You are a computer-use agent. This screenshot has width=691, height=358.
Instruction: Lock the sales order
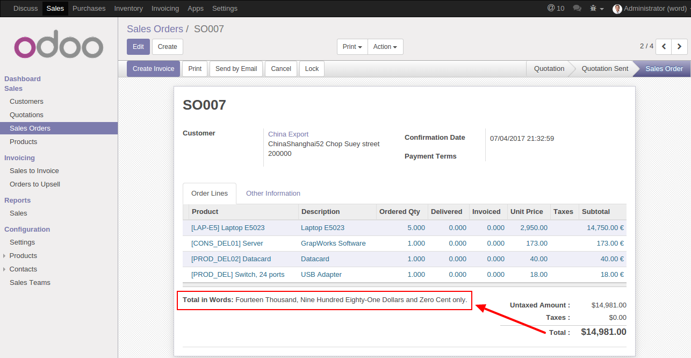click(x=312, y=69)
